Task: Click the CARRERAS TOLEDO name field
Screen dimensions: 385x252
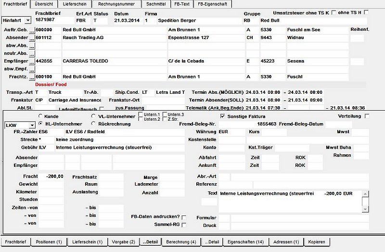Action: (115, 62)
